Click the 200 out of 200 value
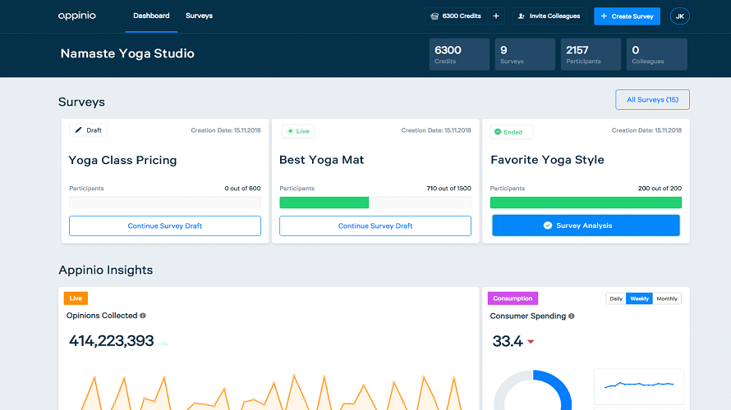The height and width of the screenshot is (410, 731). (660, 189)
